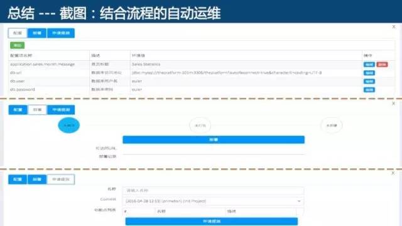Click the 部署记录 label in middle panel
Viewport: 402px width, 226px height.
[x=107, y=156]
